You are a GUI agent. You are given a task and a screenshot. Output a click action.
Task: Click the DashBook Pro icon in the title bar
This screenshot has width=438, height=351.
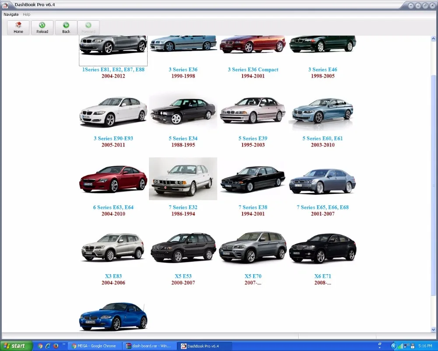pyautogui.click(x=5, y=4)
